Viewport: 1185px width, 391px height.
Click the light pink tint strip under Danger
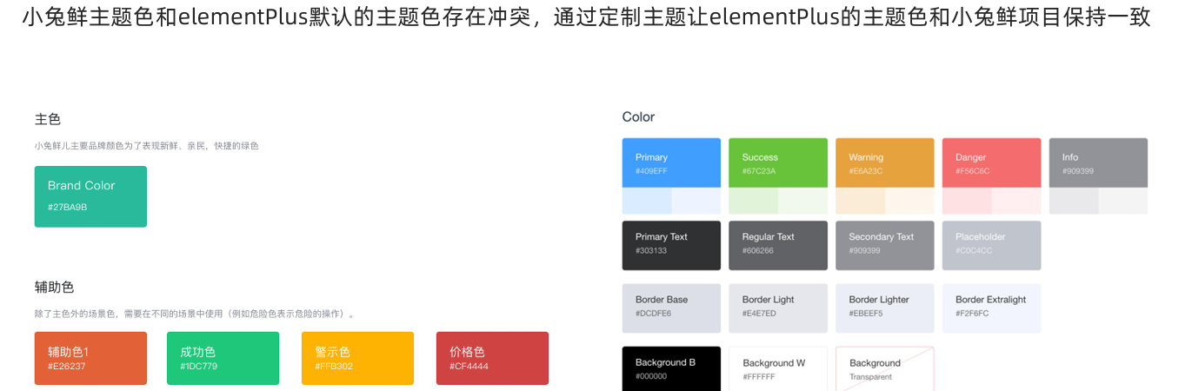pos(991,201)
